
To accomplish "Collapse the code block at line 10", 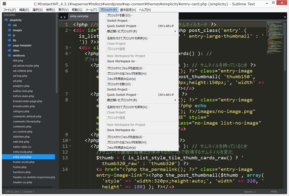I will [70, 140].
